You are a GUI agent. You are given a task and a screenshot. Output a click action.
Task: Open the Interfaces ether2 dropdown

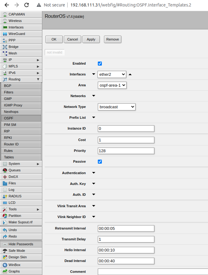click(x=112, y=74)
